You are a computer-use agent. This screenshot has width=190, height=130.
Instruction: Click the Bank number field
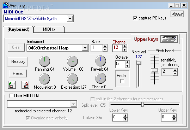[97, 48]
